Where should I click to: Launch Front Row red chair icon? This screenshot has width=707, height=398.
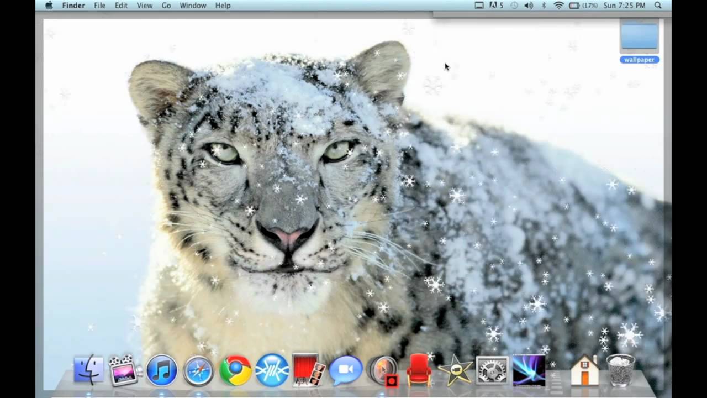click(419, 369)
